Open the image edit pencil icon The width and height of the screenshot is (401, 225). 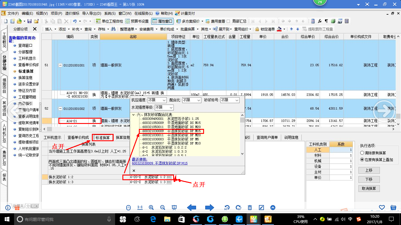(x=261, y=208)
